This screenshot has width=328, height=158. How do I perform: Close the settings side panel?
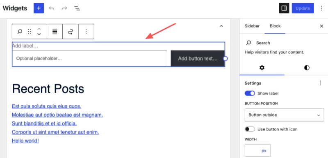[322, 26]
